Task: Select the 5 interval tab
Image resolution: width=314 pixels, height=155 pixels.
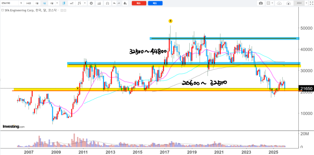Action: pyautogui.click(x=21, y=3)
